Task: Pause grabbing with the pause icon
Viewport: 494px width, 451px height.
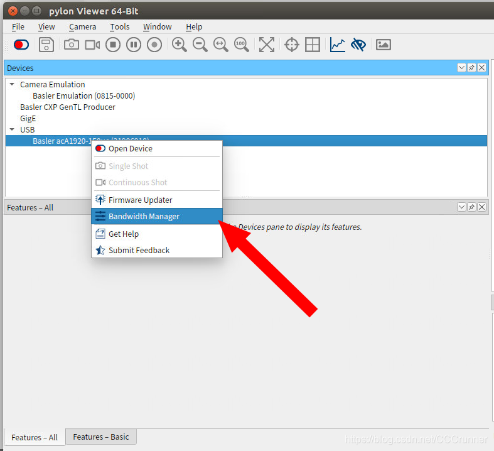Action: point(134,45)
